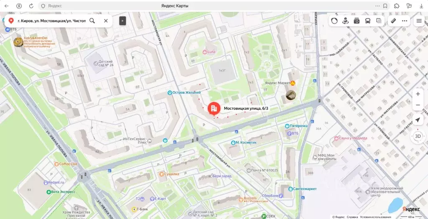Select the ruler distance tool
Viewport: 428px width, 219px height.
[x=393, y=21]
